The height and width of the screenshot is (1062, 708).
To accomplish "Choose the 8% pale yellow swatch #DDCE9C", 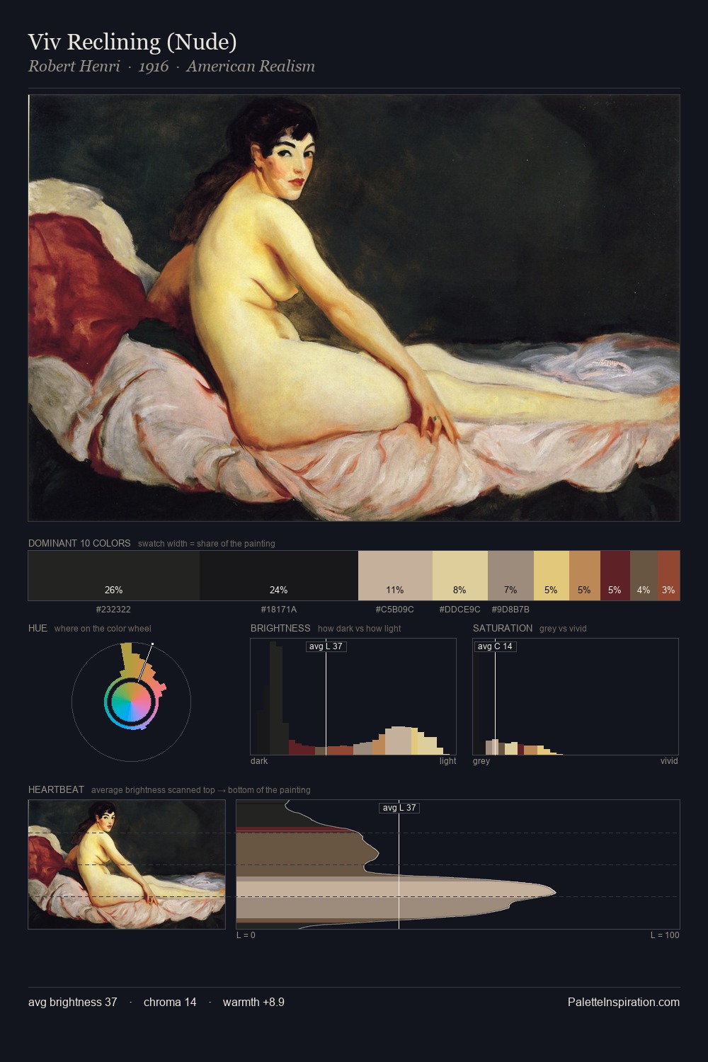I will point(460,576).
